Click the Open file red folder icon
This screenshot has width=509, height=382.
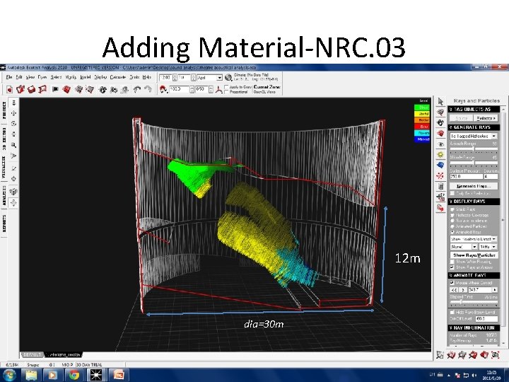pyautogui.click(x=21, y=89)
